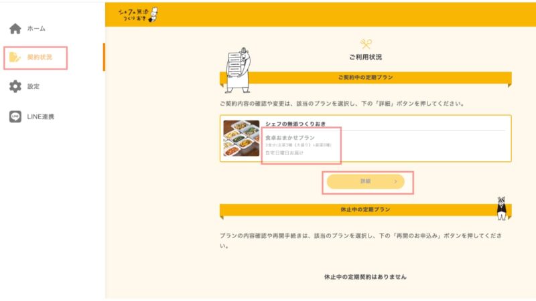The height and width of the screenshot is (301, 536).
Task: Click 休止中の定期契約はありません message
Action: 365,277
